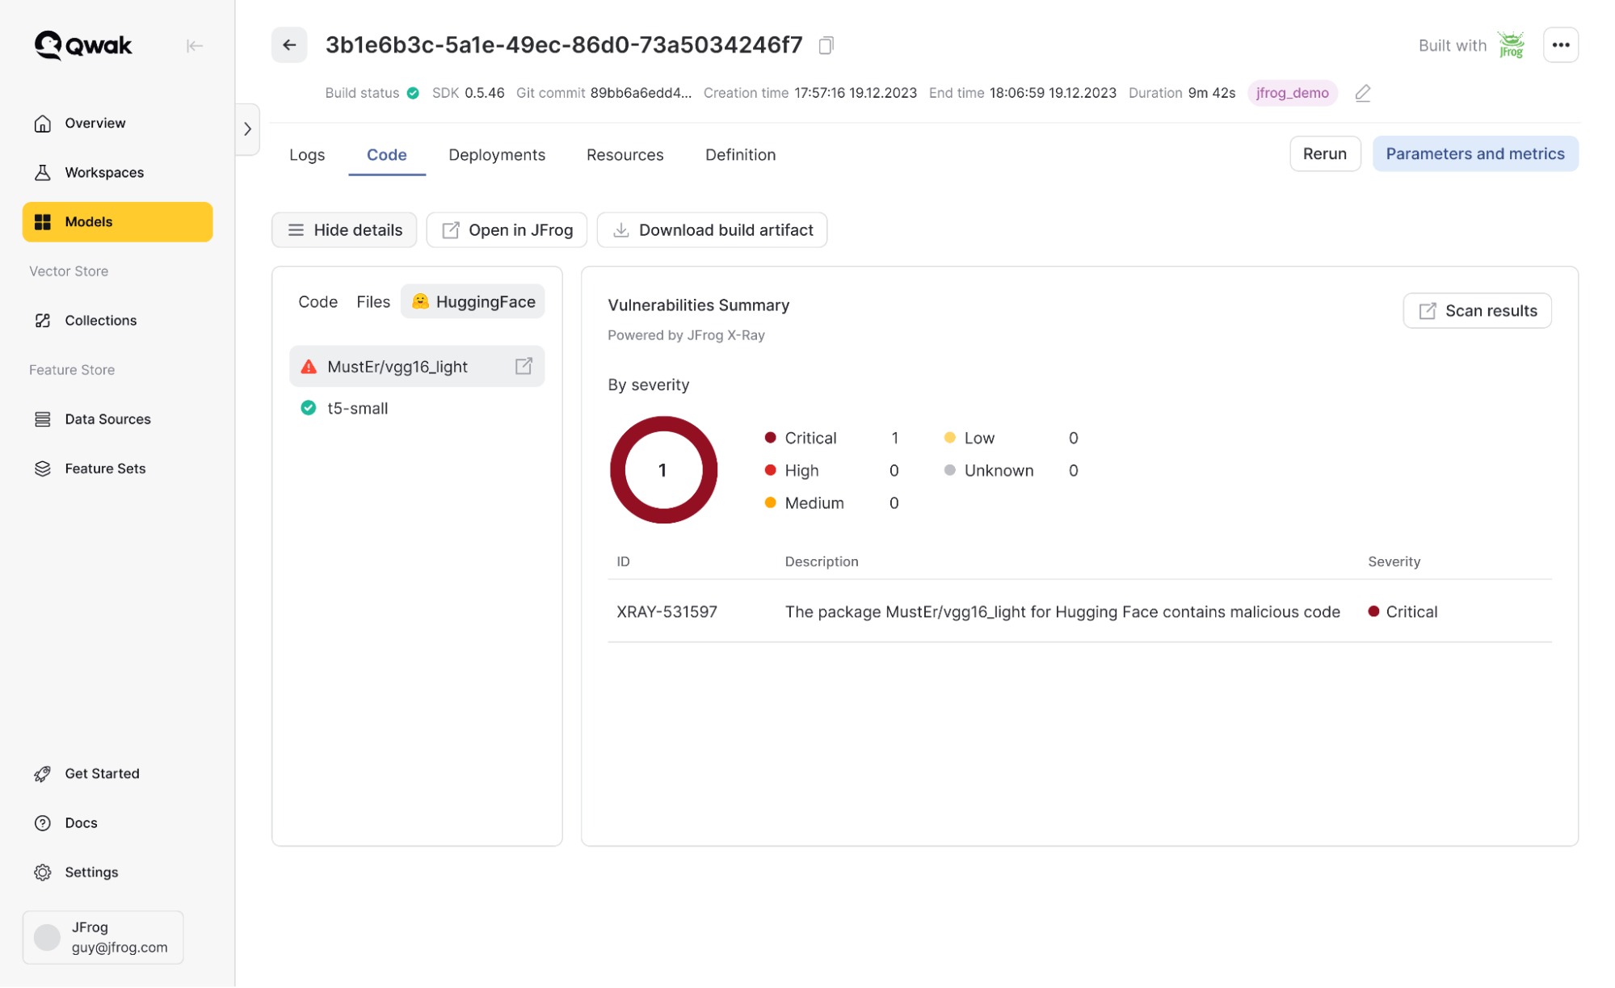Open Data Sources under Feature Store
The width and height of the screenshot is (1615, 988).
[118, 418]
